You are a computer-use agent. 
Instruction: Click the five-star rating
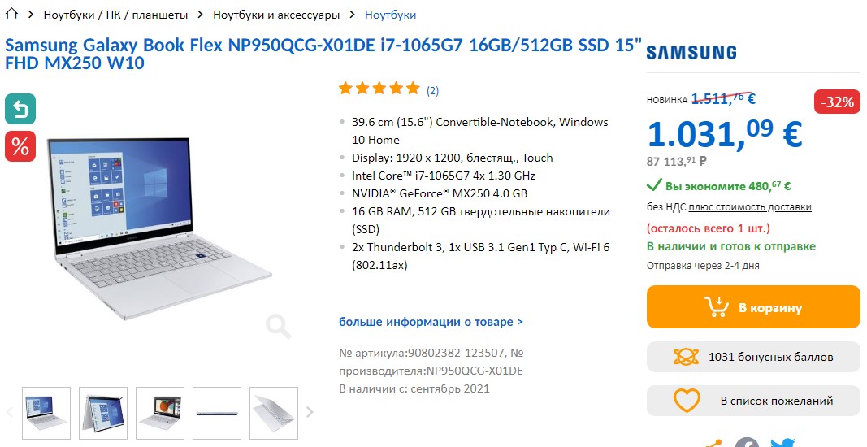379,89
